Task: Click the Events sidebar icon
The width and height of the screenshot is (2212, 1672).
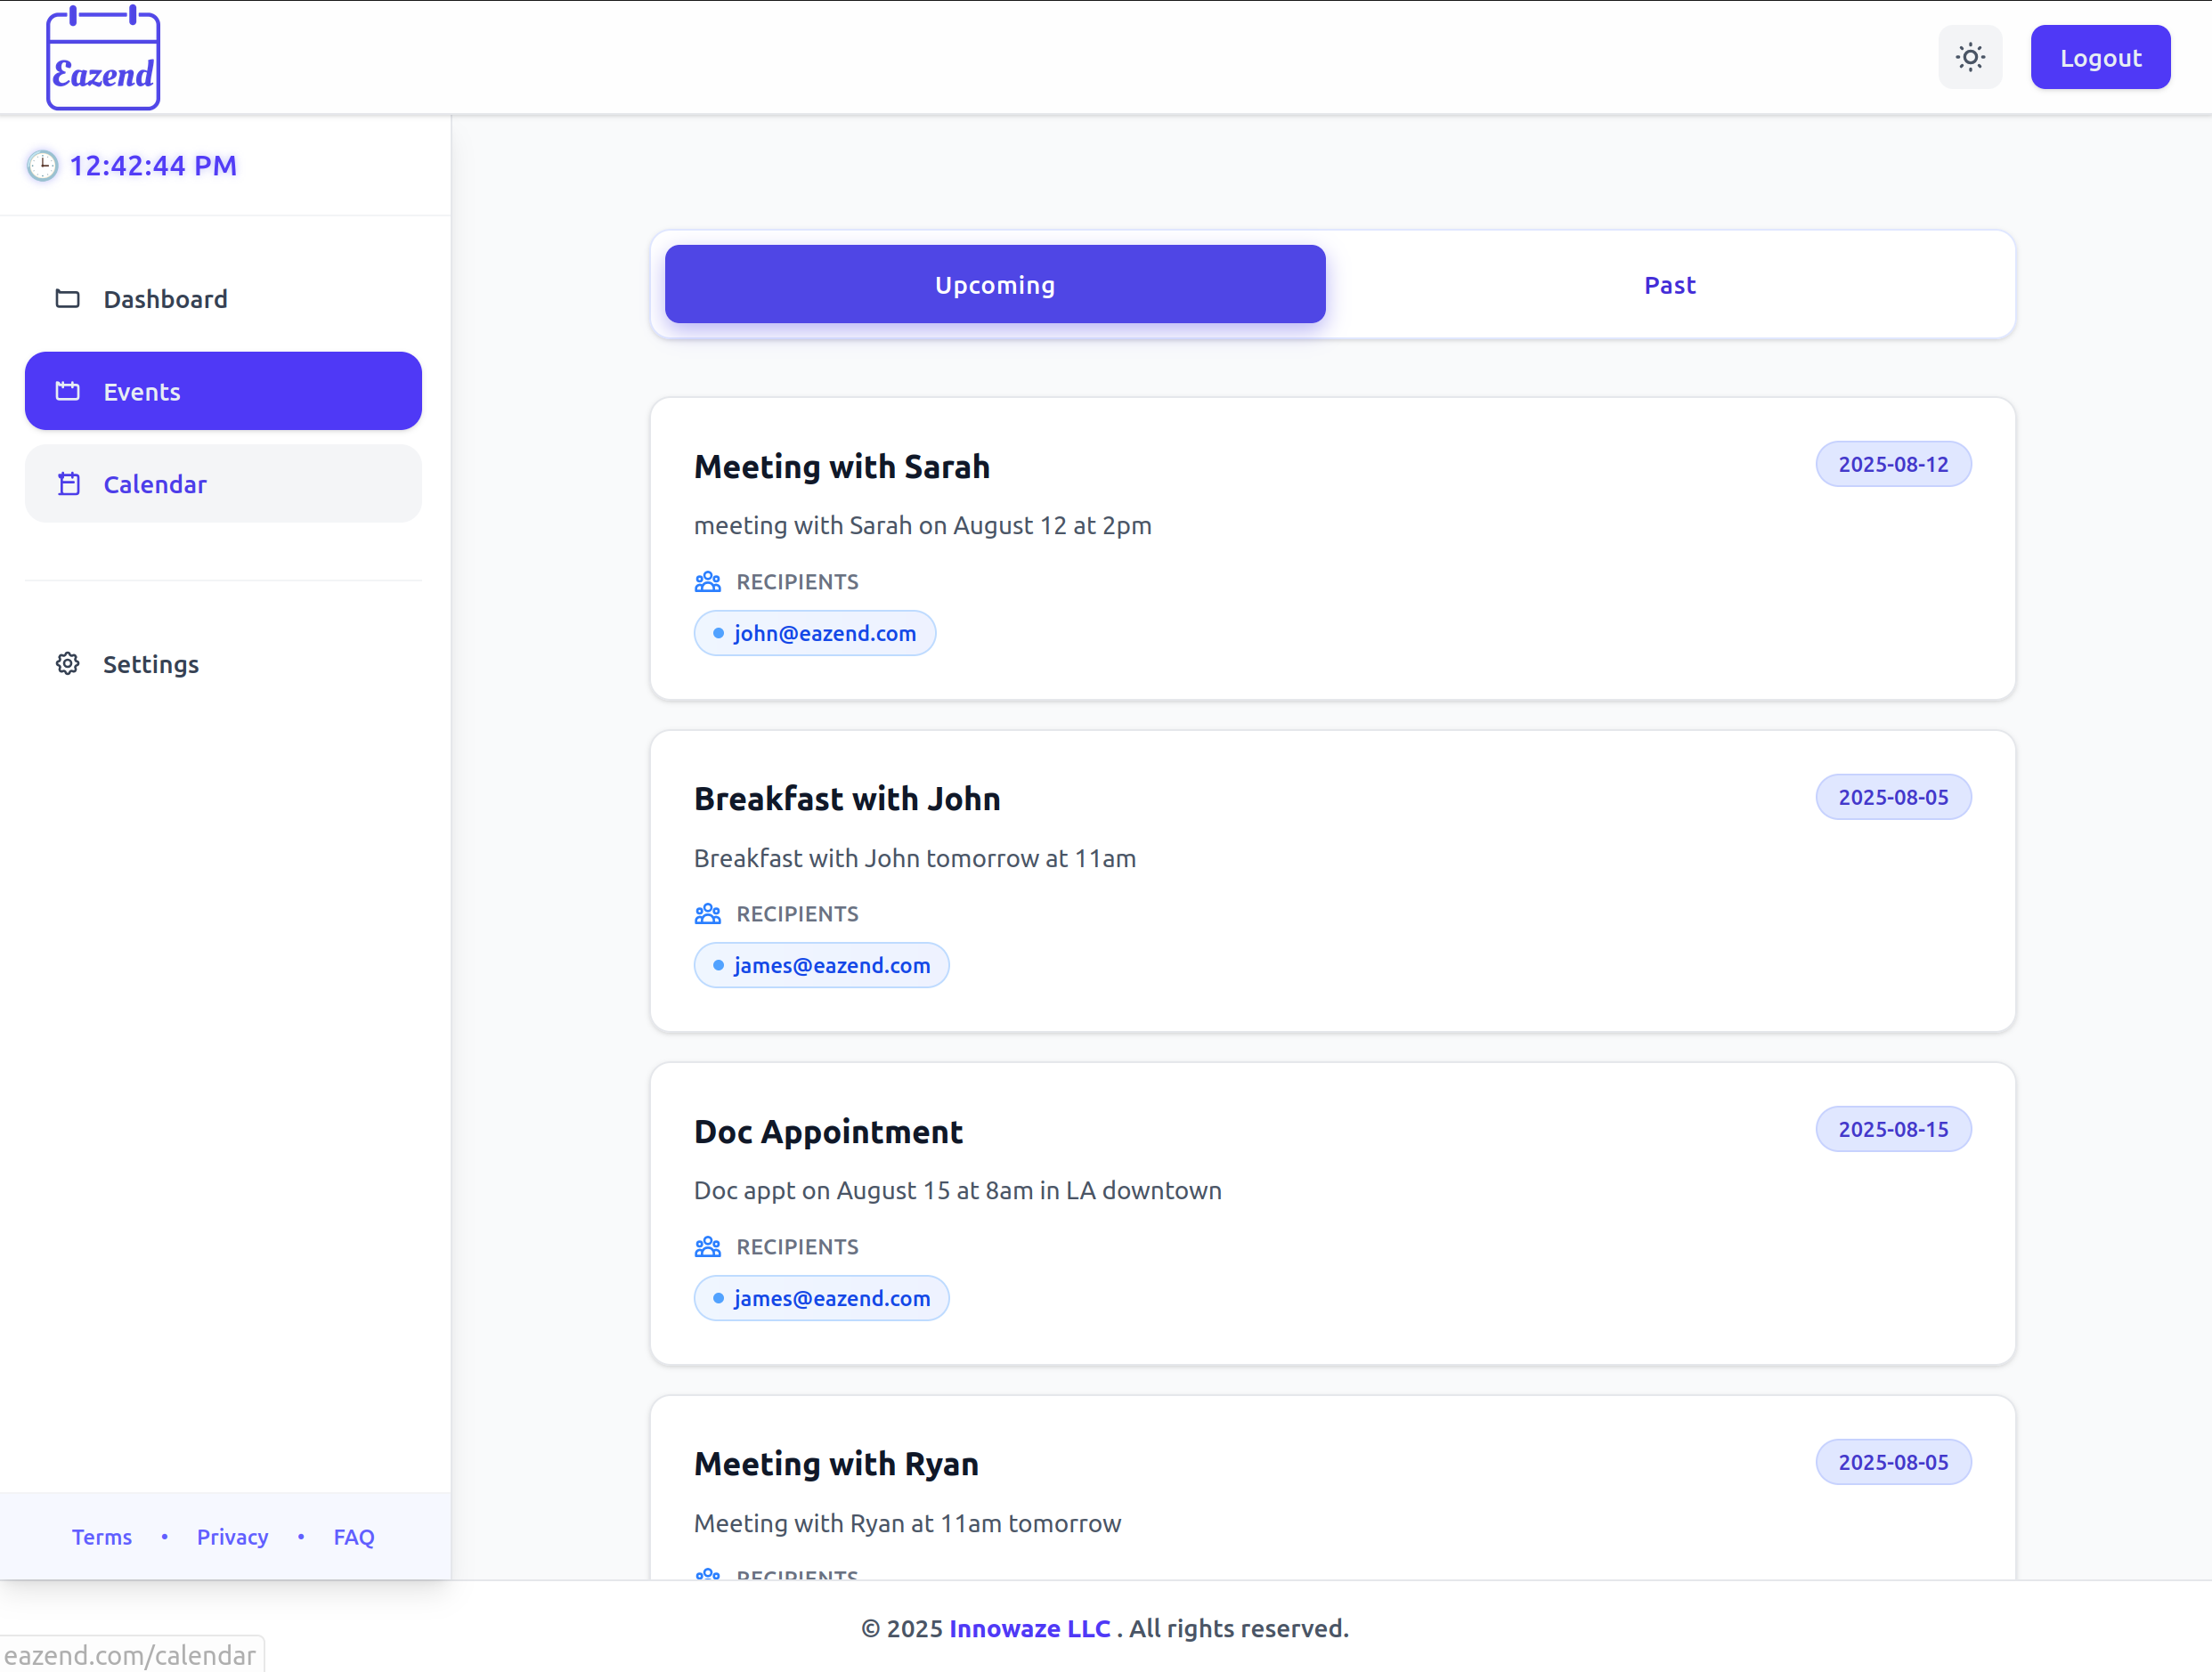Action: pyautogui.click(x=67, y=391)
